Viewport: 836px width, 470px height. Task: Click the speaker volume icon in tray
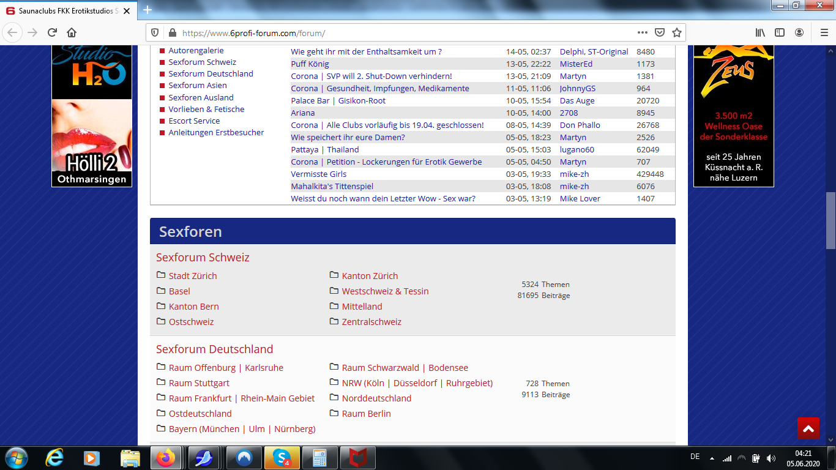pyautogui.click(x=771, y=458)
